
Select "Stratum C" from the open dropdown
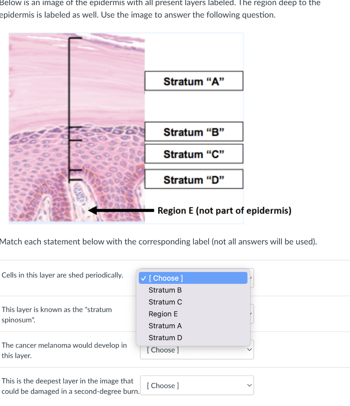[165, 302]
